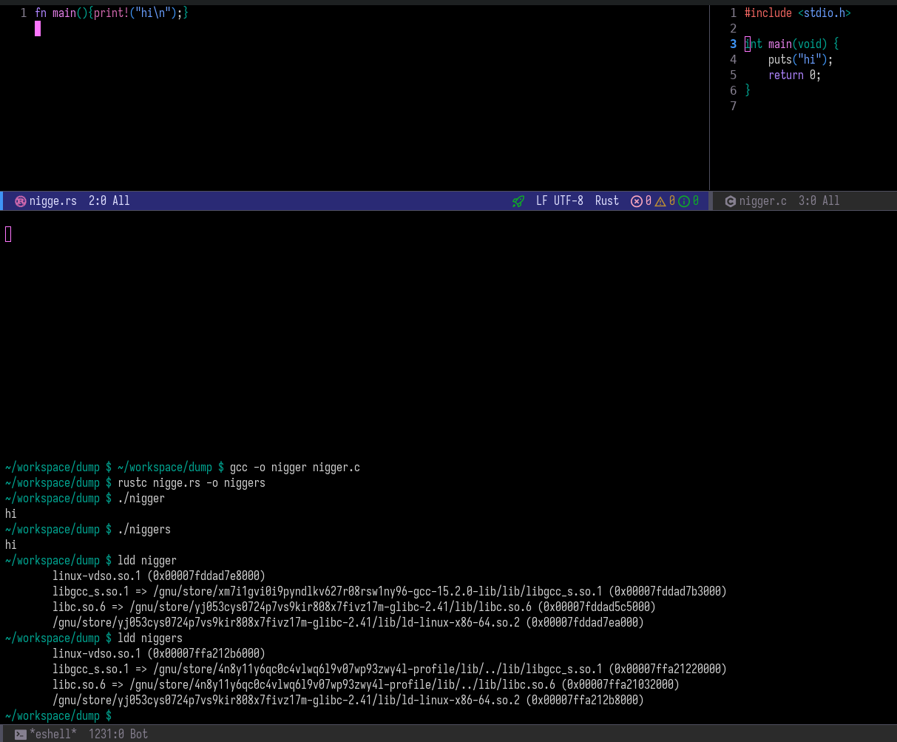Image resolution: width=897 pixels, height=742 pixels.
Task: Click the "LF UTF-8" encoding indicator
Action: [x=560, y=200]
